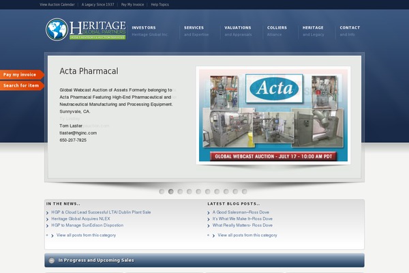View all posts under In The News

[86, 235]
